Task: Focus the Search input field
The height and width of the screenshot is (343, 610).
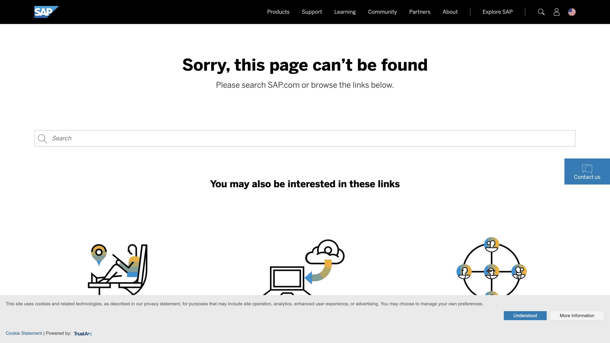Action: point(305,138)
